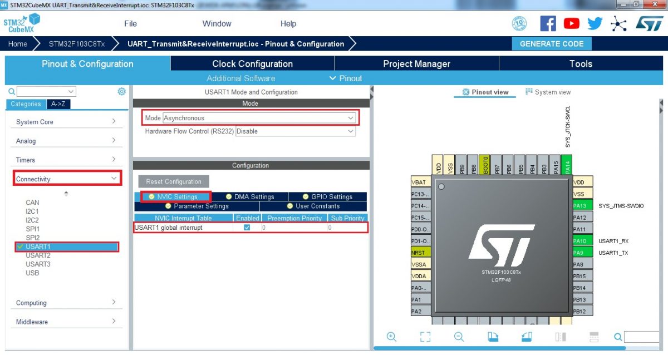Open the File menu
668x355 pixels.
[x=130, y=24]
